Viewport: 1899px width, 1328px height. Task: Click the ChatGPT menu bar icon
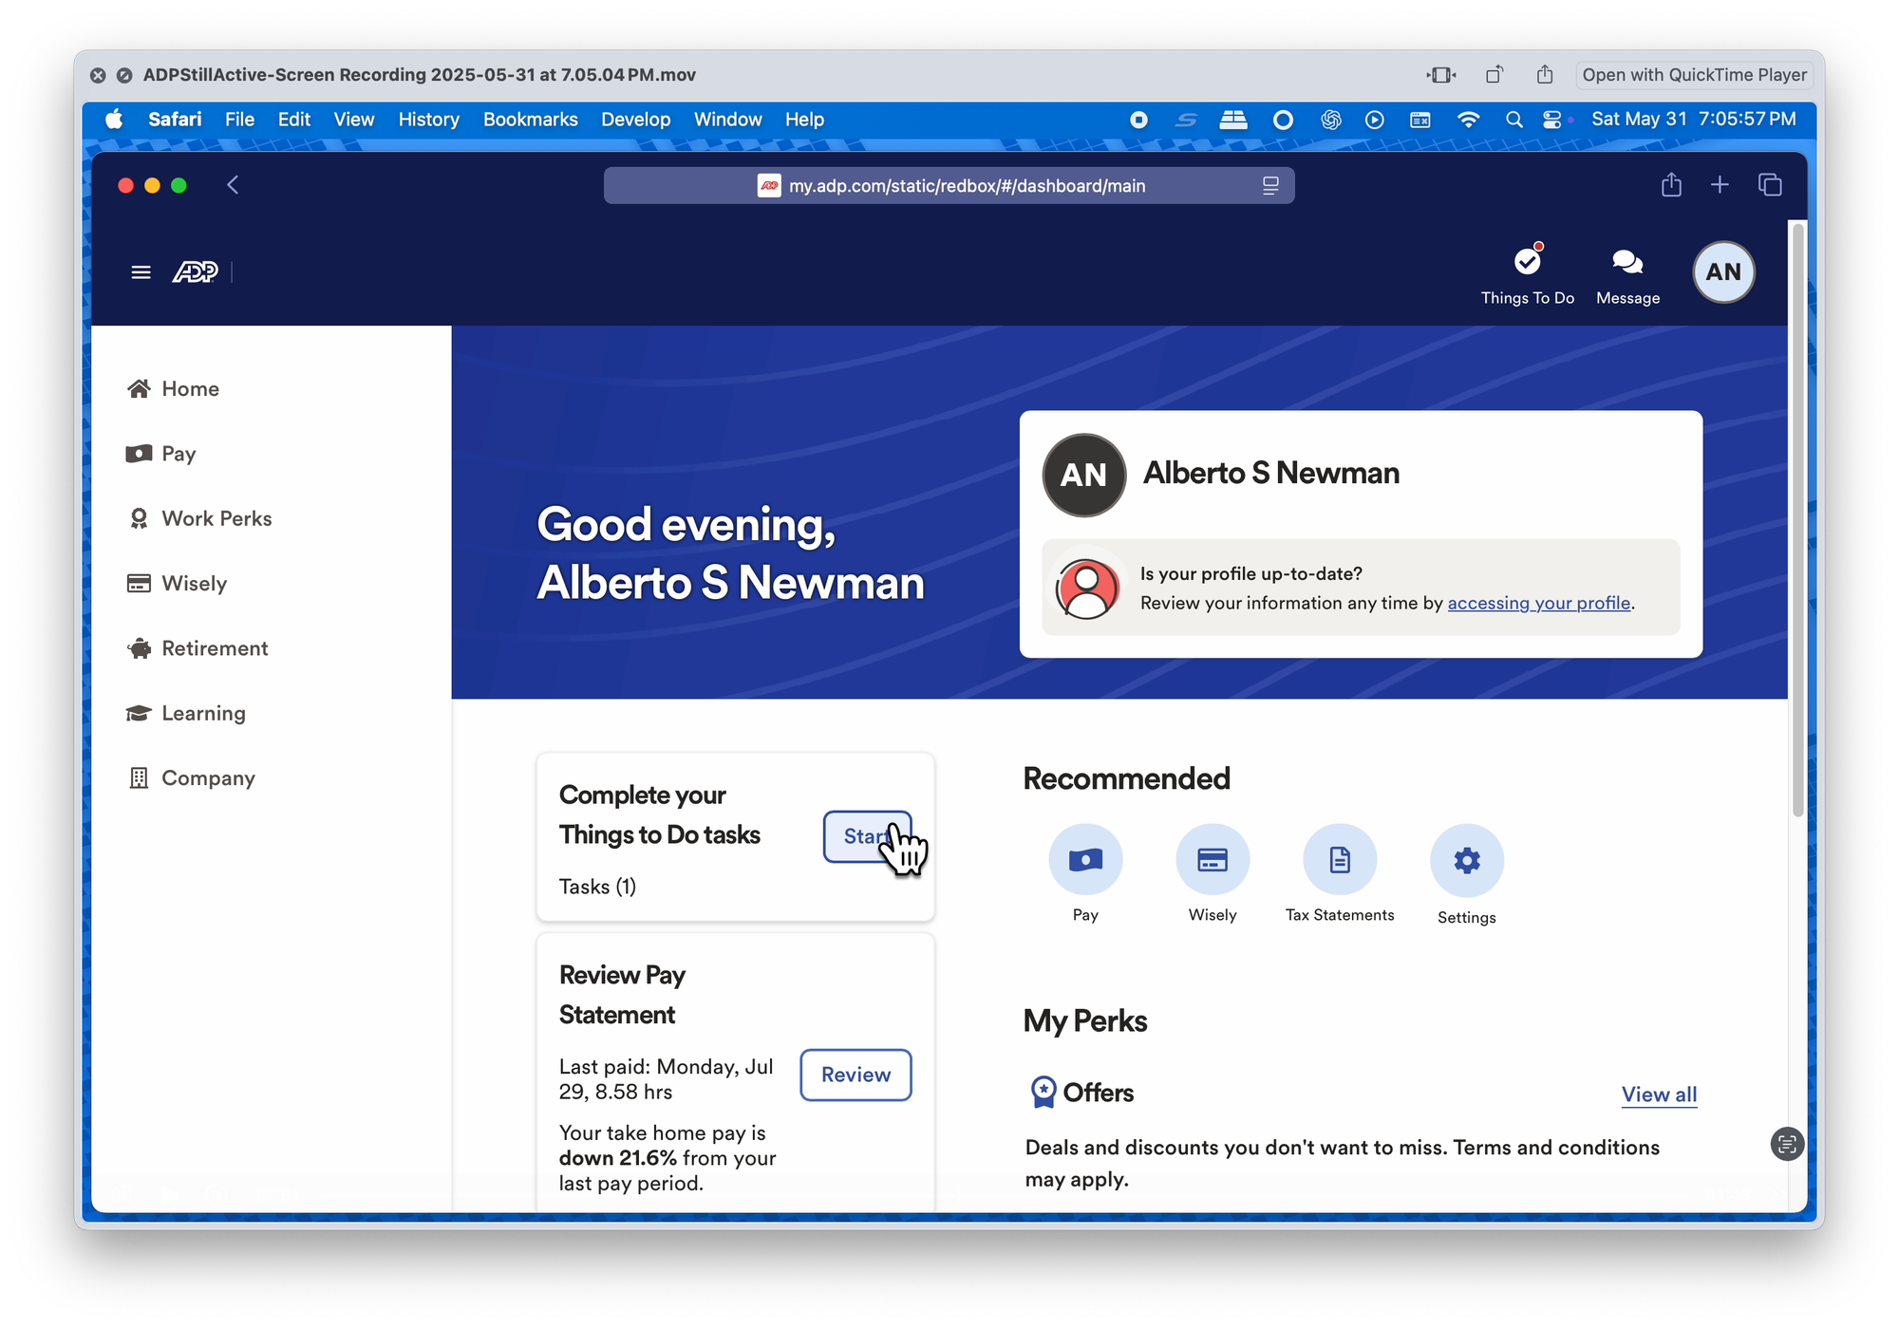[1330, 120]
